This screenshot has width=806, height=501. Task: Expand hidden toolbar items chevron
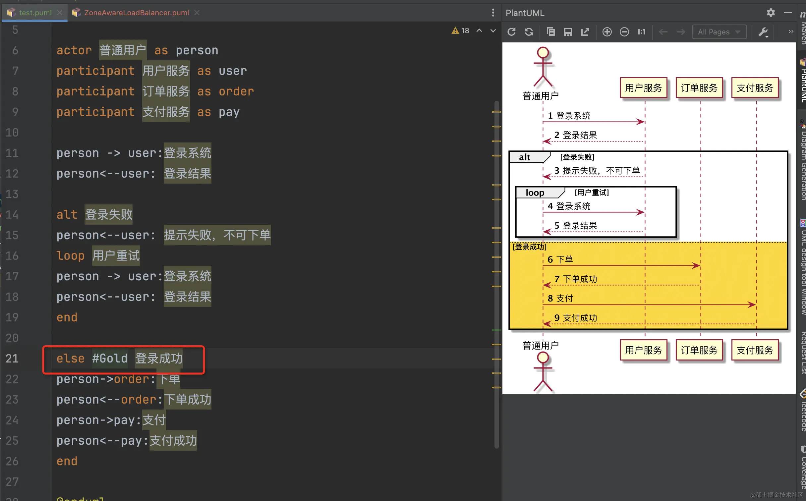[x=791, y=32]
